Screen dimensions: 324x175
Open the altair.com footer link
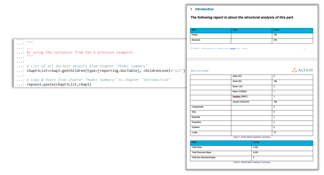click(x=244, y=49)
